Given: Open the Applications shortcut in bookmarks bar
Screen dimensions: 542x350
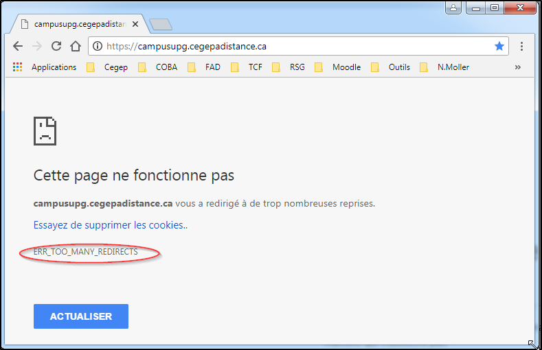Looking at the screenshot, I should pos(45,67).
